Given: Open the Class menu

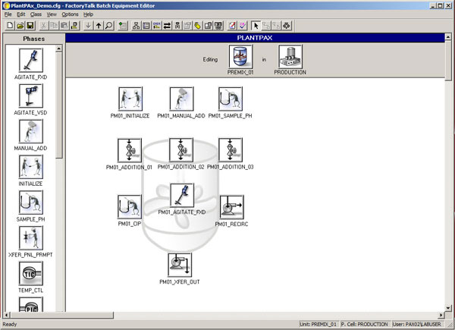Looking at the screenshot, I should (36, 14).
